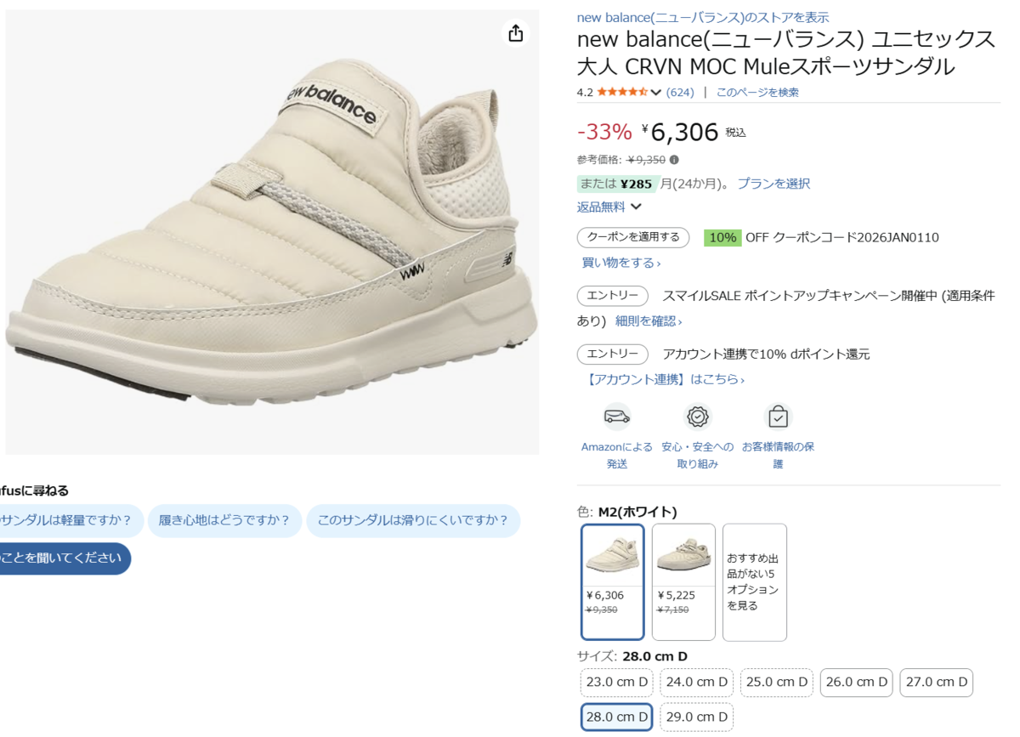Screen dimensions: 1020x737
Task: Open the 624 customer reviews link
Action: (x=680, y=92)
